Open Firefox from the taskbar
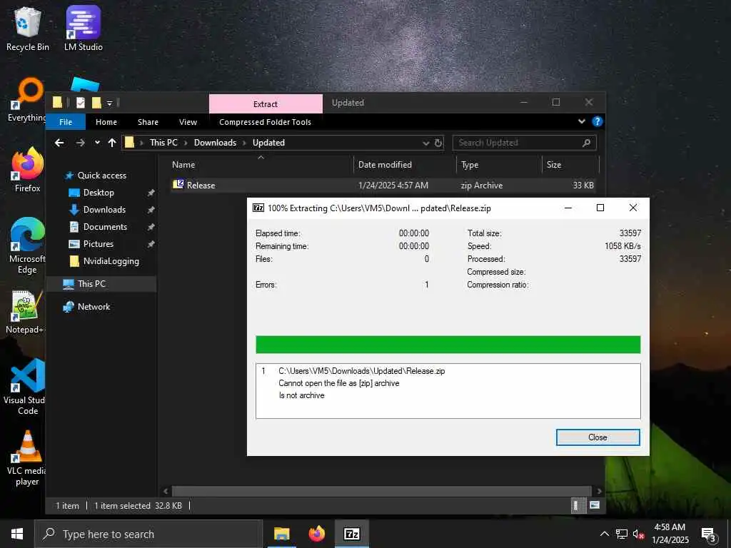The width and height of the screenshot is (731, 548). pyautogui.click(x=316, y=534)
